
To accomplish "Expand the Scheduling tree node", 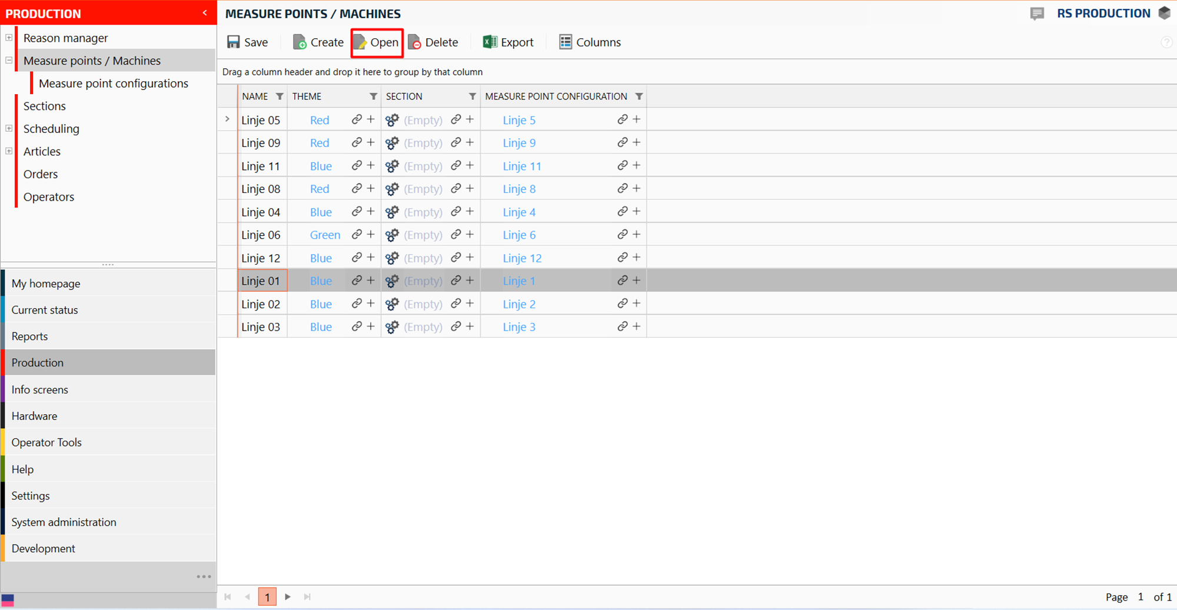I will [9, 128].
